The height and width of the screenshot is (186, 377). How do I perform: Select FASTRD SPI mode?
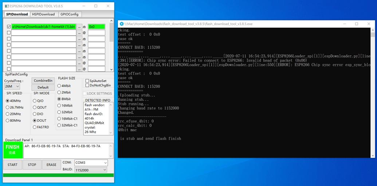pos(35,127)
